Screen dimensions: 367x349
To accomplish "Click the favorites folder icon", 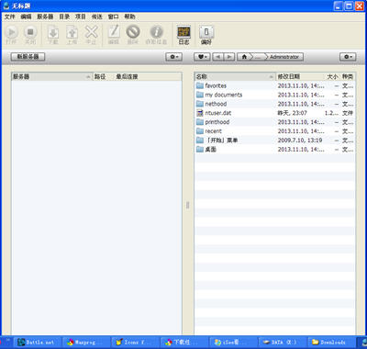I will 200,85.
